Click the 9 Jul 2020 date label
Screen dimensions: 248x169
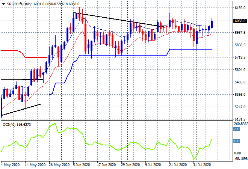153,165
